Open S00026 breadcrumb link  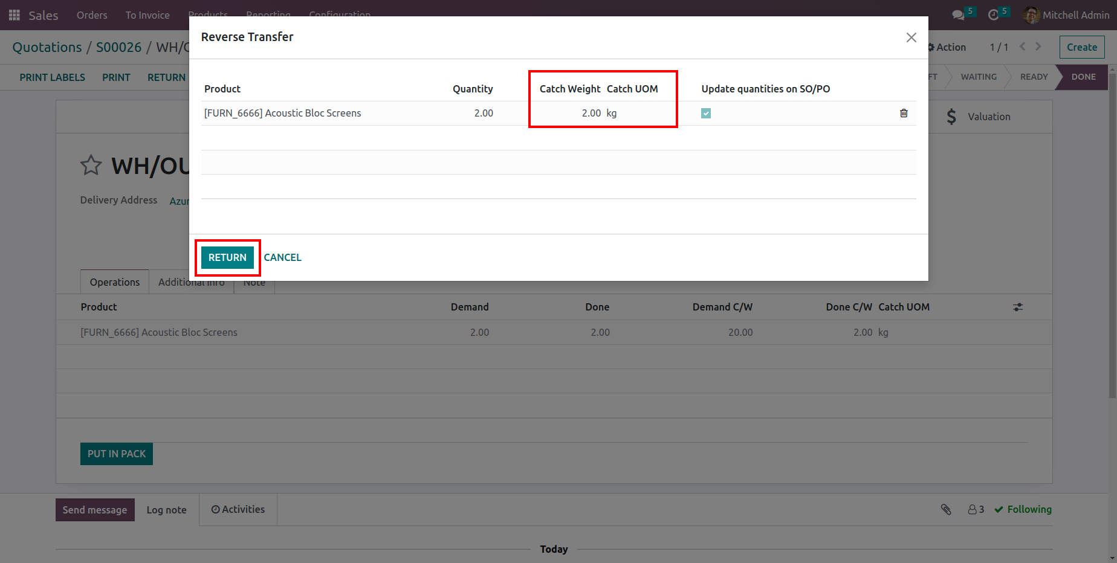[x=119, y=47]
